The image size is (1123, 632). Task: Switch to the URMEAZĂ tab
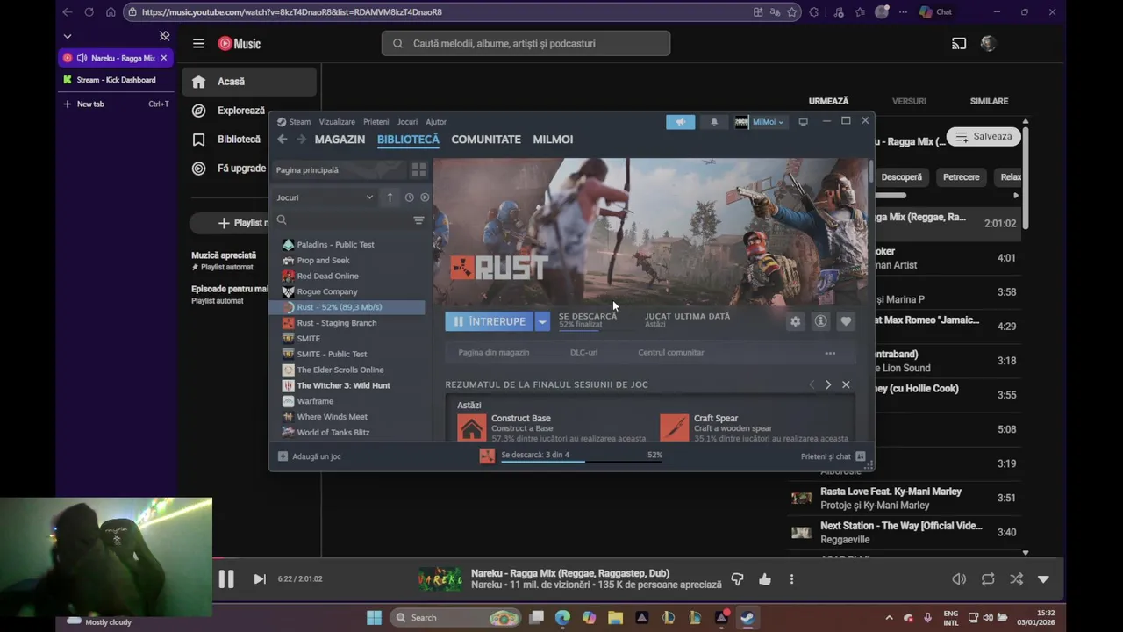pos(828,101)
